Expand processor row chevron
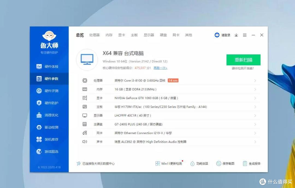This screenshot has width=295, height=188. (255, 81)
